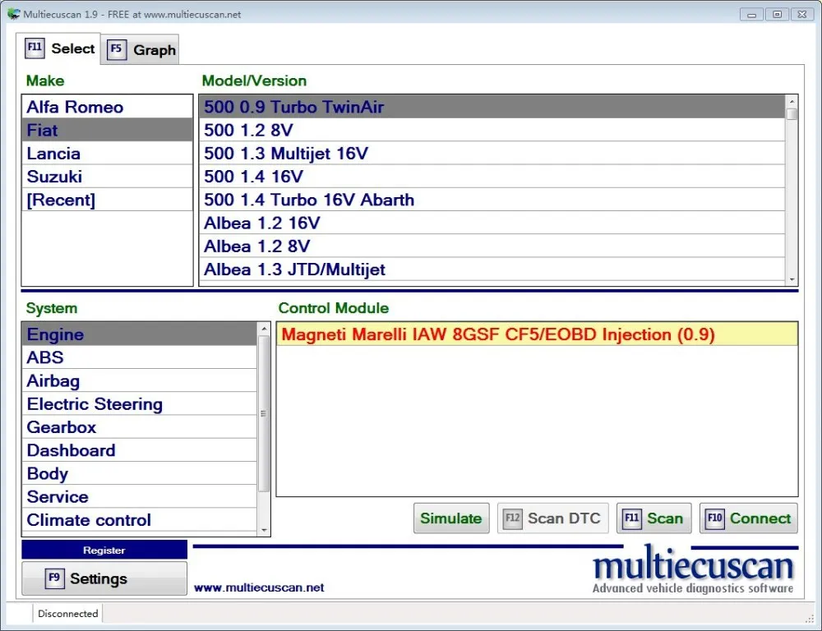Viewport: 822px width, 631px height.
Task: Select 500 1.4 Turbo 16V Abarth
Action: click(x=492, y=200)
